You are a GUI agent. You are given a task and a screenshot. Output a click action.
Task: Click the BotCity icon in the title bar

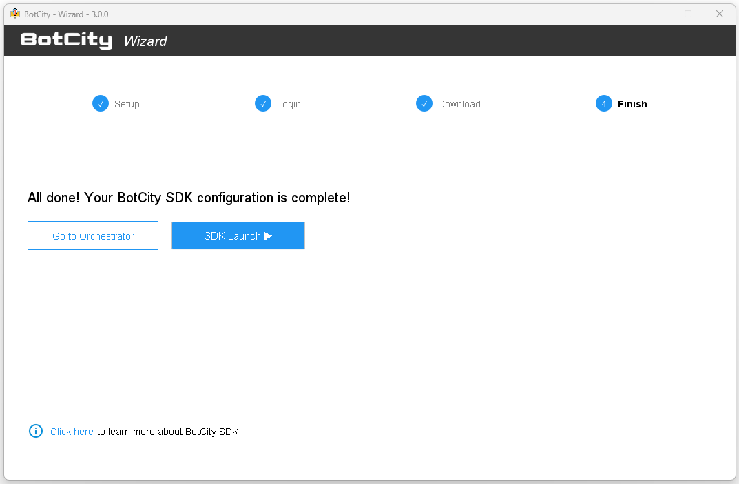pyautogui.click(x=15, y=13)
